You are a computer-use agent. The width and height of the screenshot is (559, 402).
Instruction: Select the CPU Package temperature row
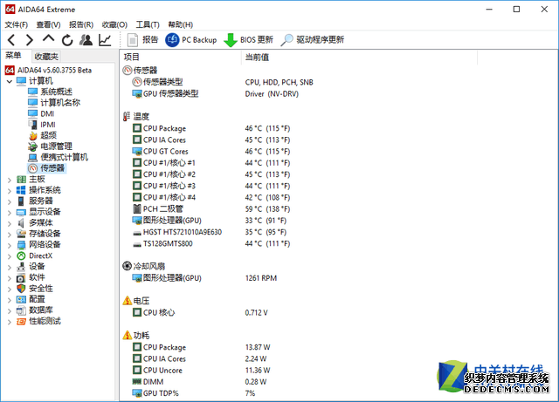pos(211,128)
